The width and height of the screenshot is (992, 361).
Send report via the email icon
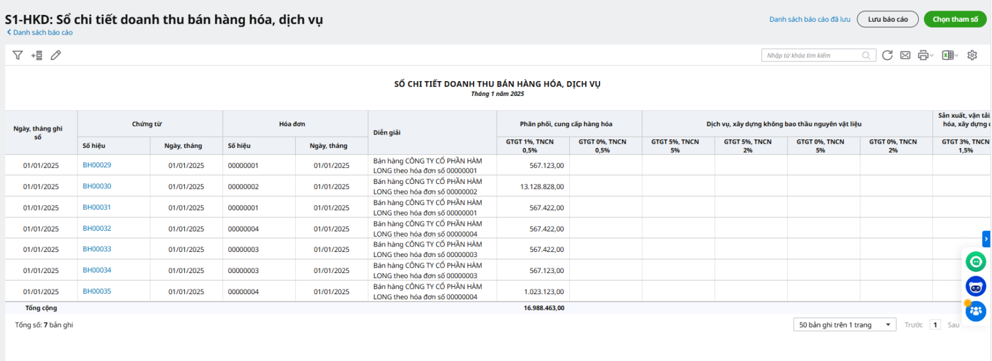coord(905,55)
